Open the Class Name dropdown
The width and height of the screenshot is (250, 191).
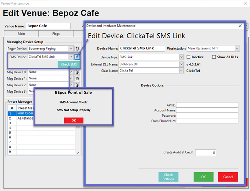click(181, 71)
